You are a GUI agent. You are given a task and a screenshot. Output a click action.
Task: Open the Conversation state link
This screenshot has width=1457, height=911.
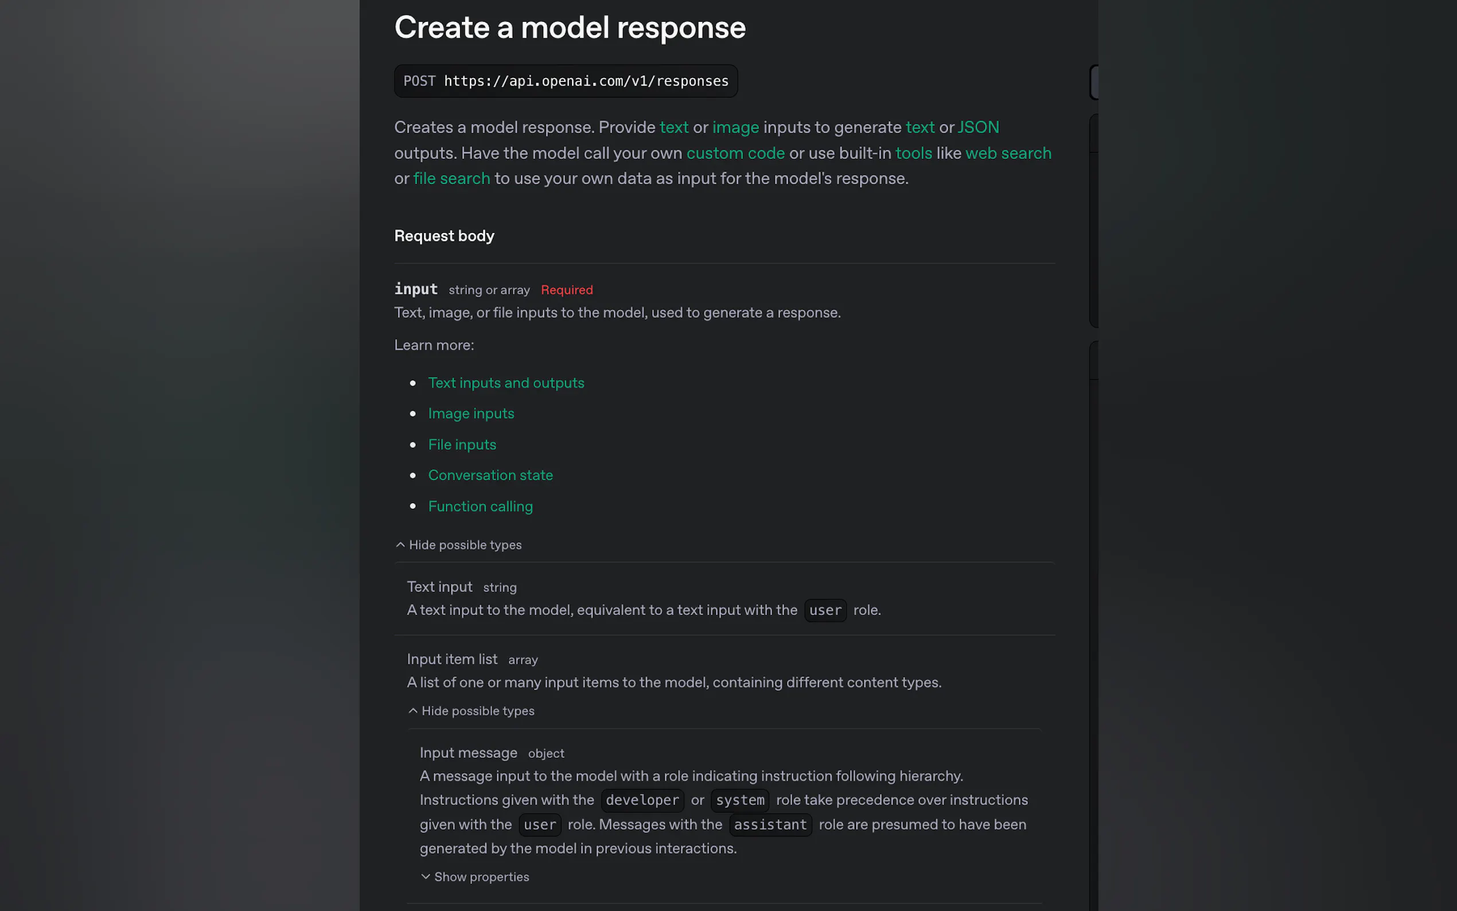(x=490, y=476)
